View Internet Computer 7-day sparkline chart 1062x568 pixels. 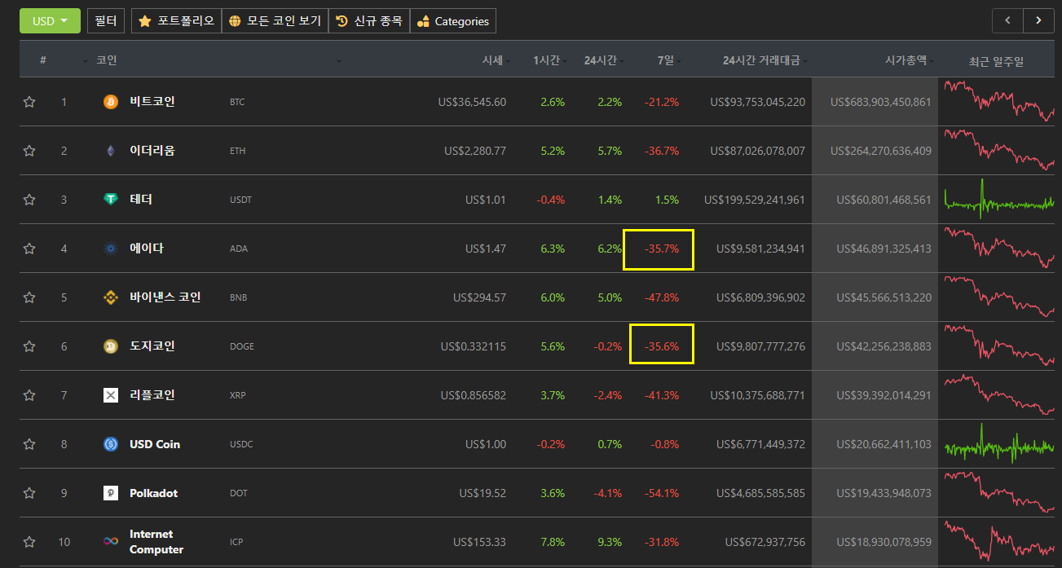[998, 541]
